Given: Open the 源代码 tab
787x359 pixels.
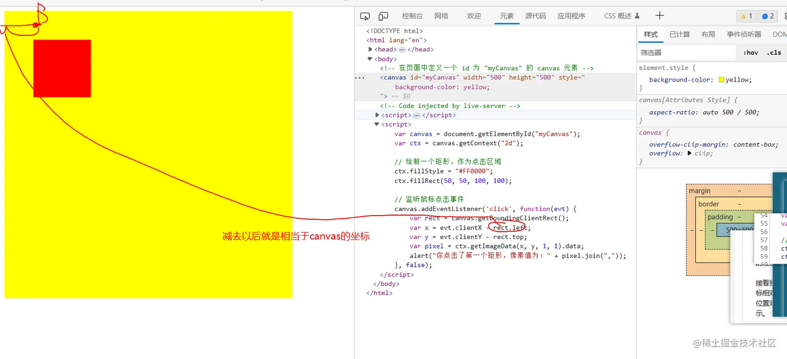Looking at the screenshot, I should click(536, 16).
